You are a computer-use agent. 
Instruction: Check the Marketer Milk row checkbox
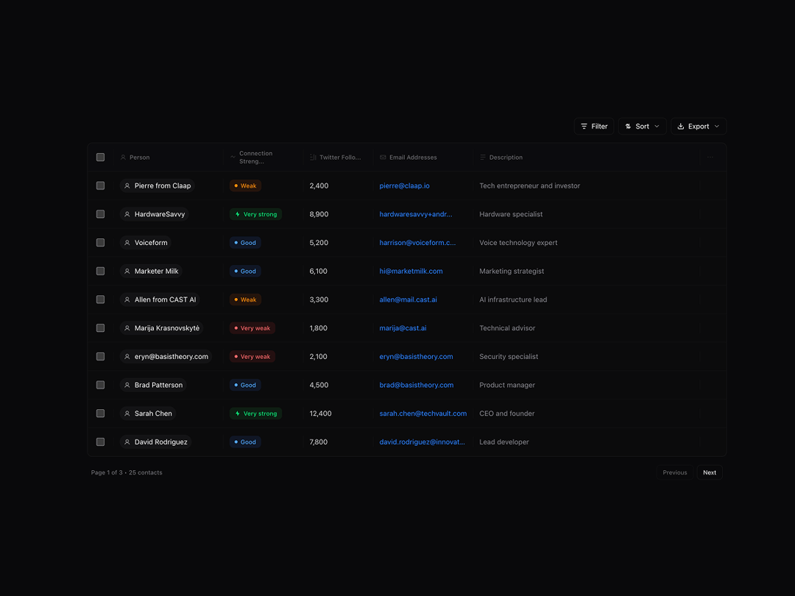tap(100, 271)
